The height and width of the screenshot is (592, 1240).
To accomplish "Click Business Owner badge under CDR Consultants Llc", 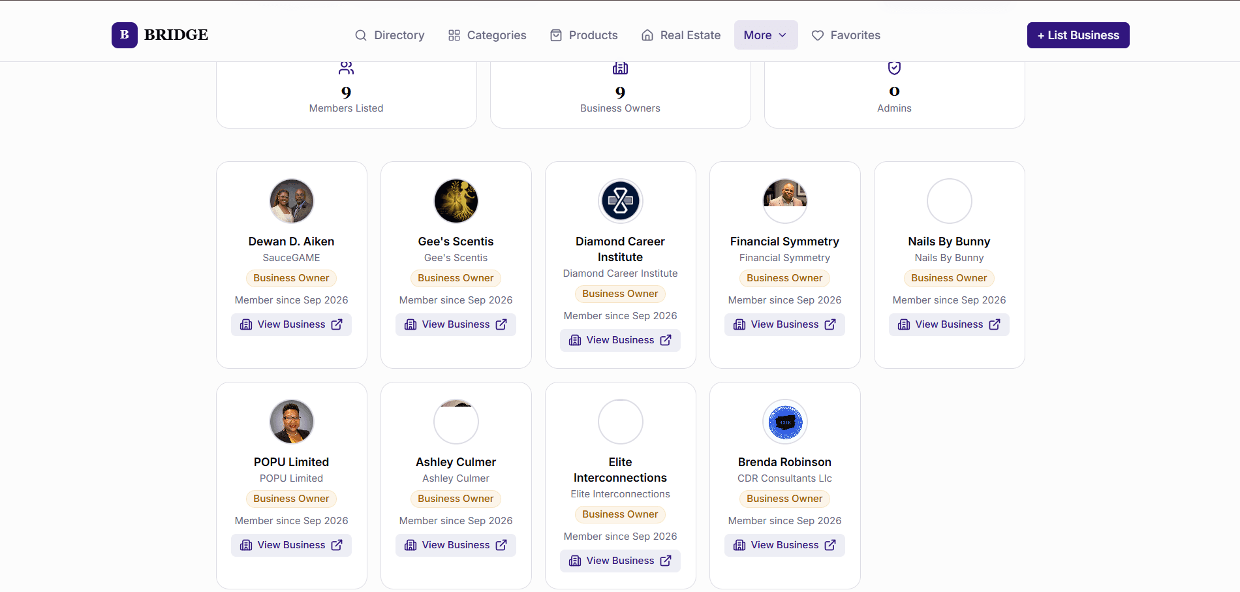I will pos(784,499).
